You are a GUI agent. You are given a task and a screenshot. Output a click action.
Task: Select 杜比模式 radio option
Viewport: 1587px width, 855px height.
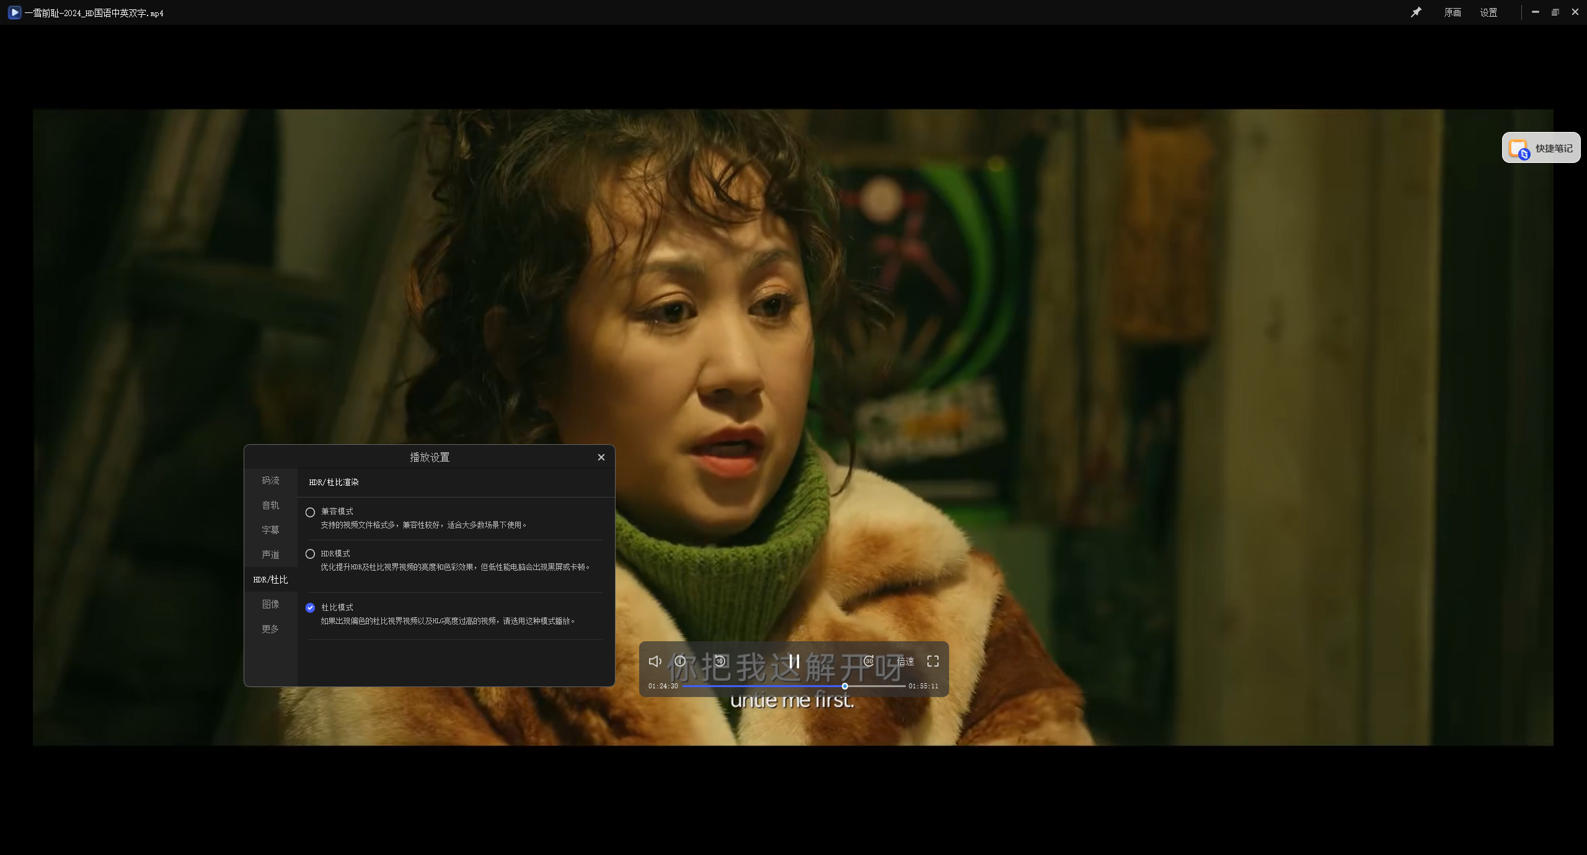310,608
